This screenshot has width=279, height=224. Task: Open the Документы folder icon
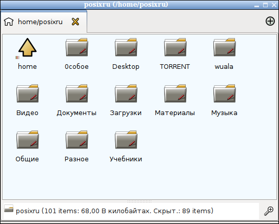(x=77, y=94)
